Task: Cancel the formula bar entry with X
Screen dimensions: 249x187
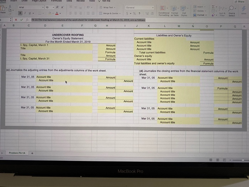Action: coord(16,20)
